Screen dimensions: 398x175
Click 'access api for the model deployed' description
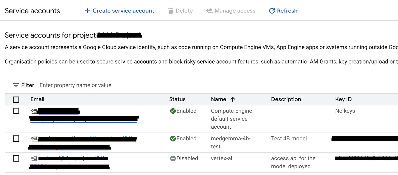293,162
